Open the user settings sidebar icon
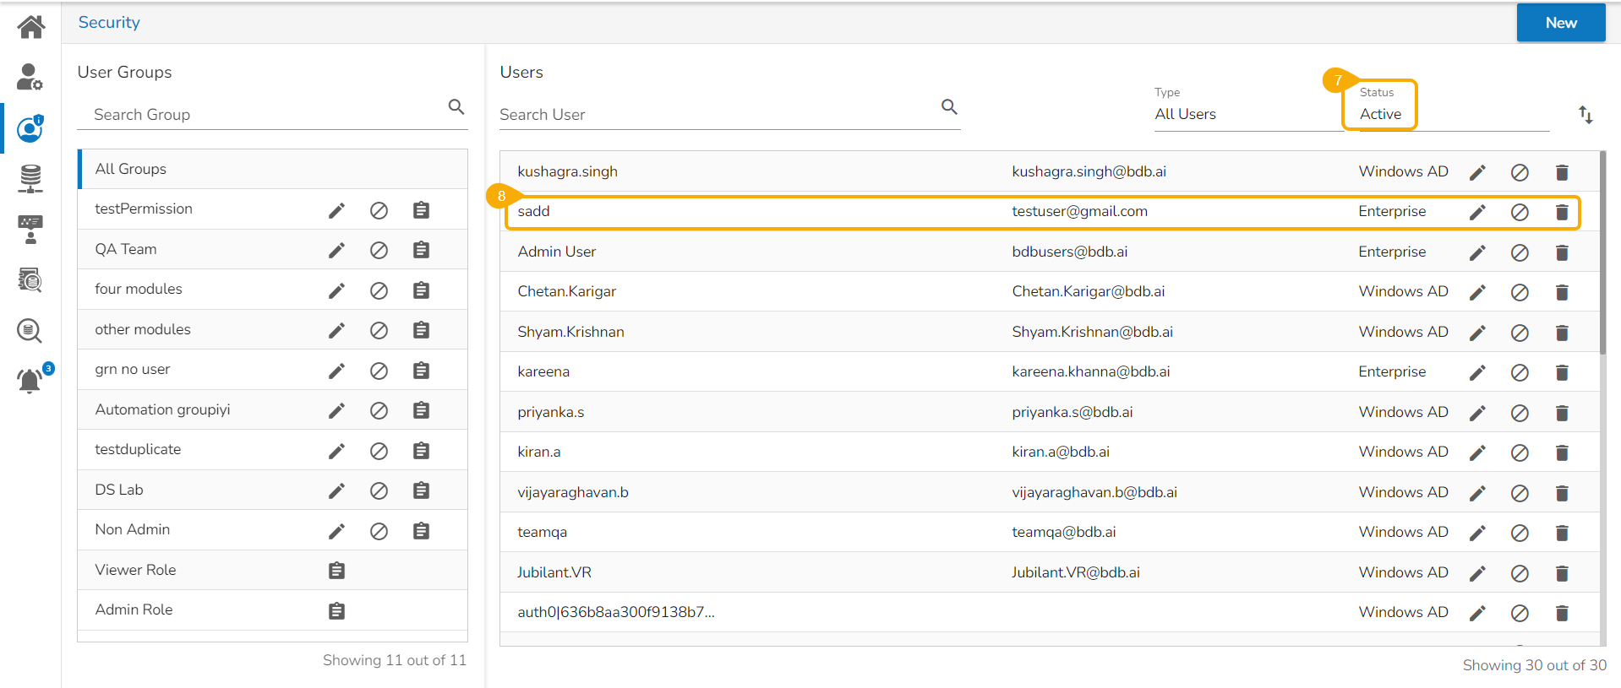The height and width of the screenshot is (688, 1621). tap(30, 77)
